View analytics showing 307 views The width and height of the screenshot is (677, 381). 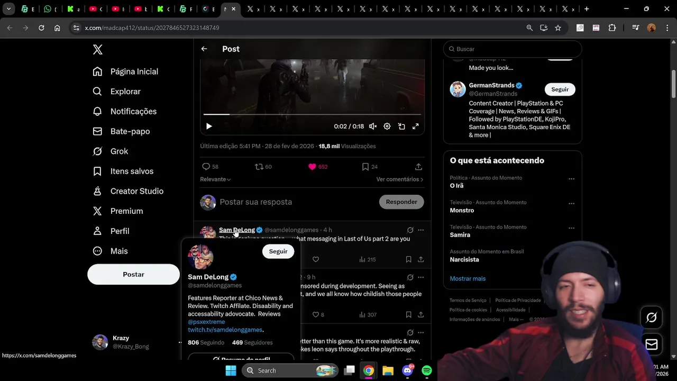pyautogui.click(x=368, y=314)
